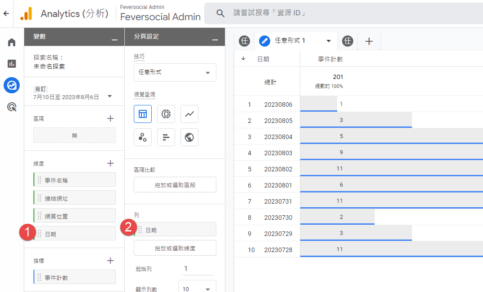Select the table visualization
This screenshot has height=292, width=483.
tap(143, 114)
